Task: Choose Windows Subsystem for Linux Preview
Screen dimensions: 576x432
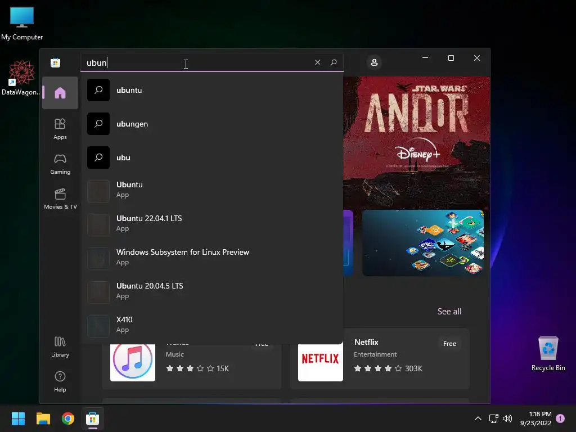Action: [x=212, y=259]
